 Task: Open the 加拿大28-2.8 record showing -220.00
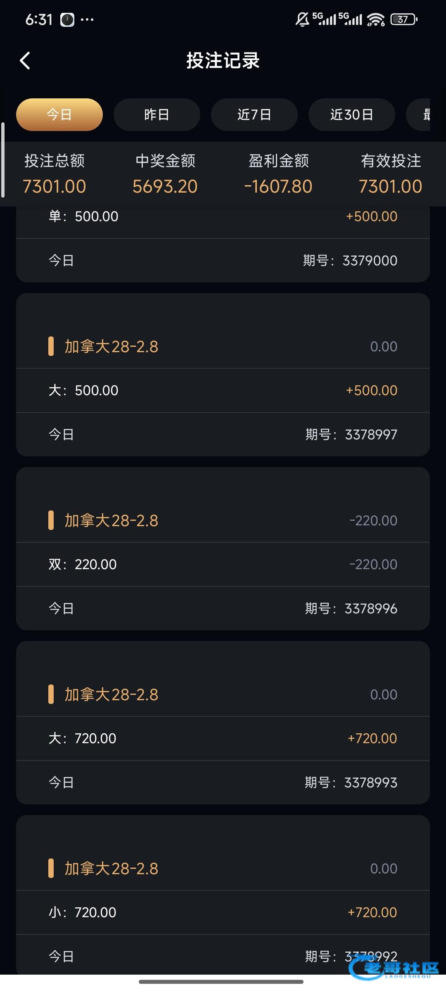pos(223,520)
